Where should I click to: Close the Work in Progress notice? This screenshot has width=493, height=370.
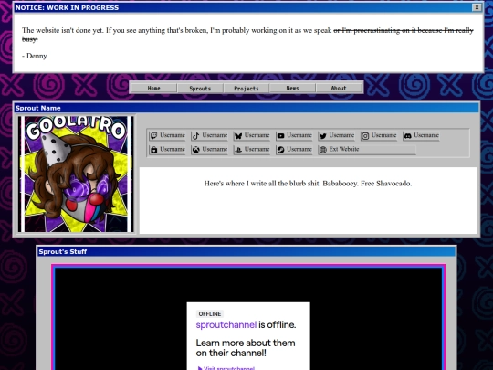point(477,7)
